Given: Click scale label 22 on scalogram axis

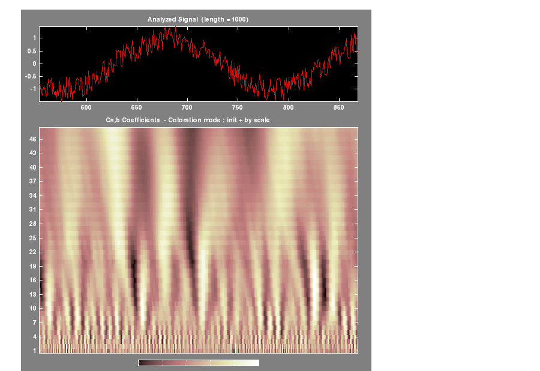Looking at the screenshot, I should click(33, 252).
